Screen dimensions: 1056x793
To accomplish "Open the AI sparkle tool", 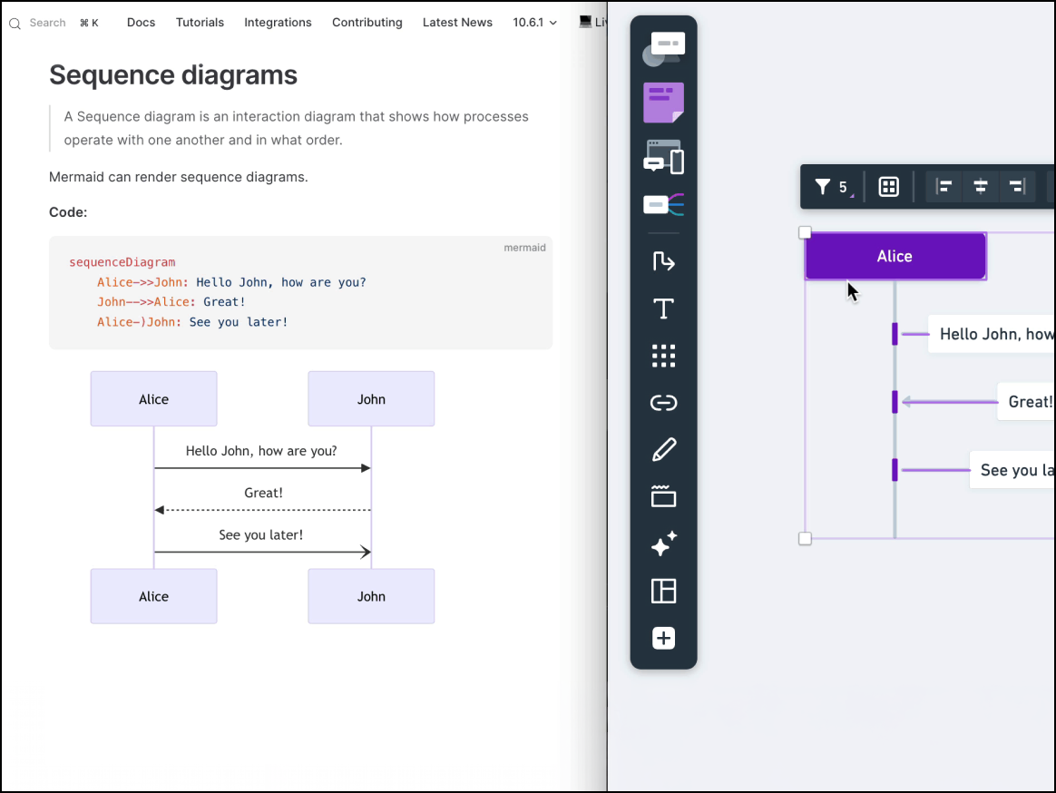I will click(663, 543).
